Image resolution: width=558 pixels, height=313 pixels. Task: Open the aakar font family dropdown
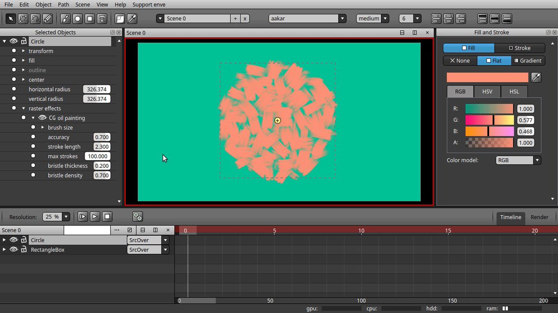pos(343,19)
